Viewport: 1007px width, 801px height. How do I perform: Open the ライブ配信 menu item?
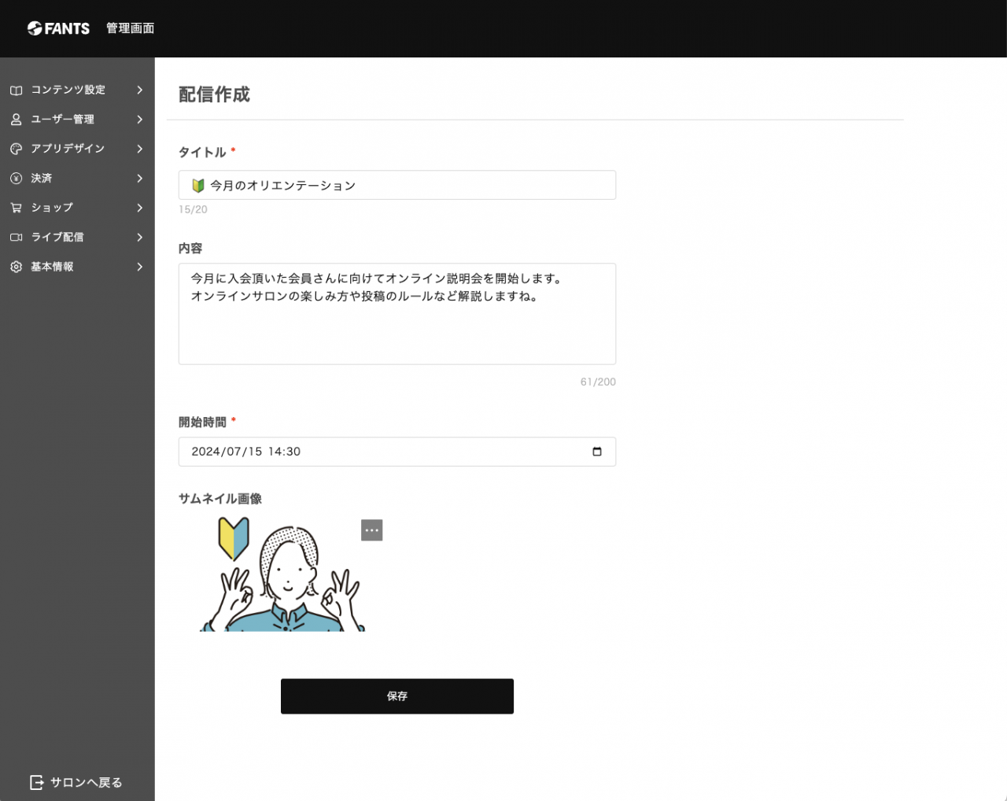coord(77,237)
